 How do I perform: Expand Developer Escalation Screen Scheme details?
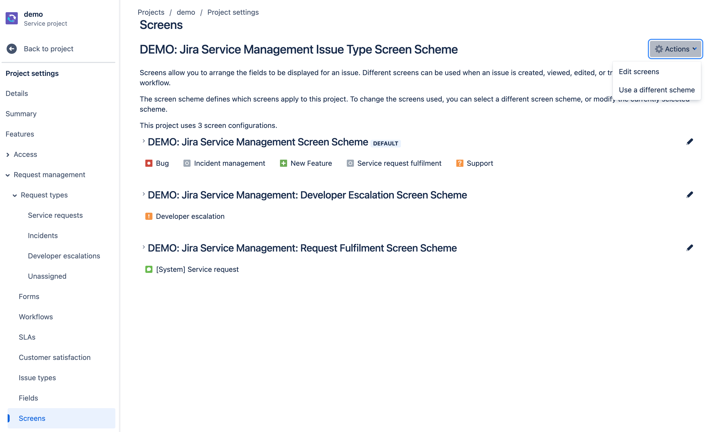[x=143, y=194]
